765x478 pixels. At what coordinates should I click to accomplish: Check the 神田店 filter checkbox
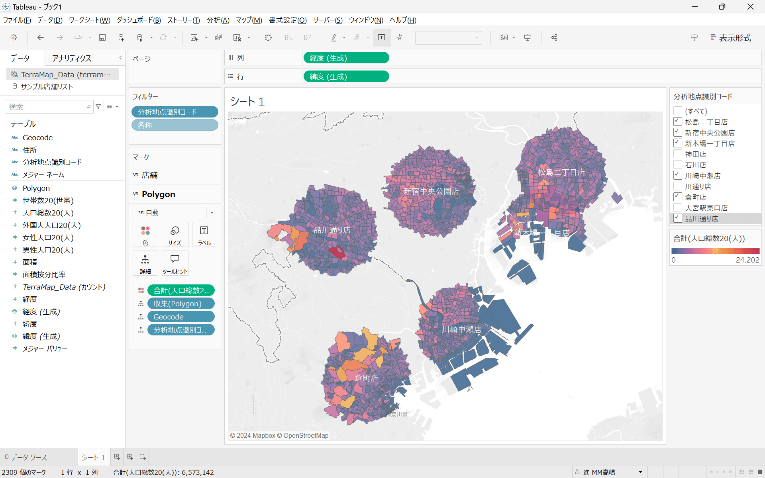point(678,154)
